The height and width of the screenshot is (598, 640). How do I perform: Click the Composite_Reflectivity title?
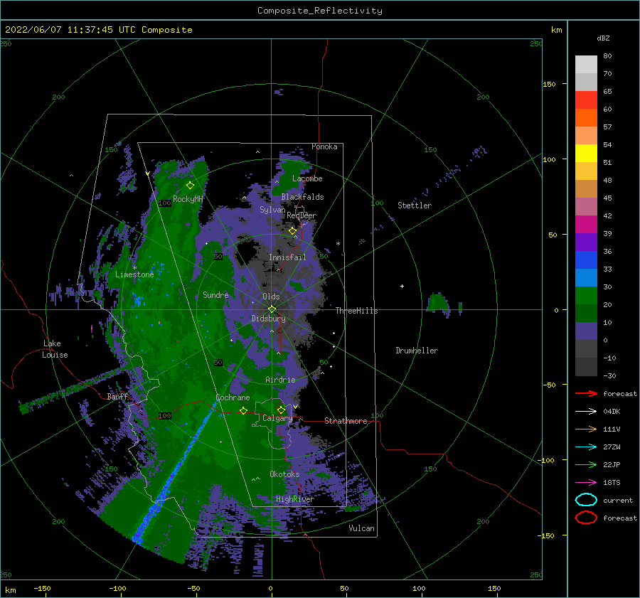320,11
